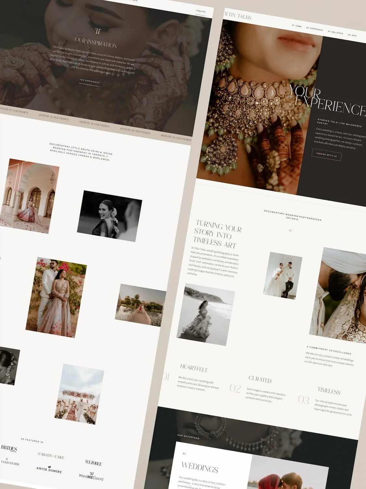
Task: Click the Weddings offering heading
Action: (200, 467)
